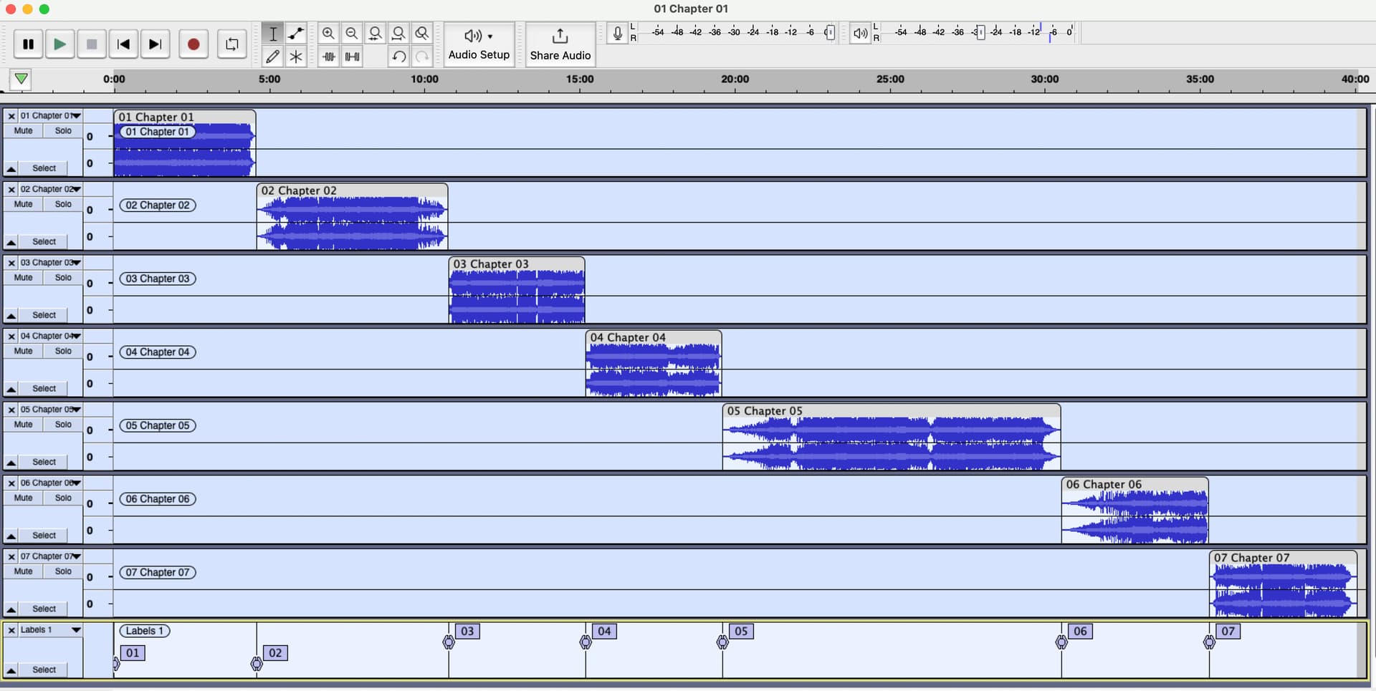Screen dimensions: 1376x691
Task: Click the Record button
Action: point(193,44)
